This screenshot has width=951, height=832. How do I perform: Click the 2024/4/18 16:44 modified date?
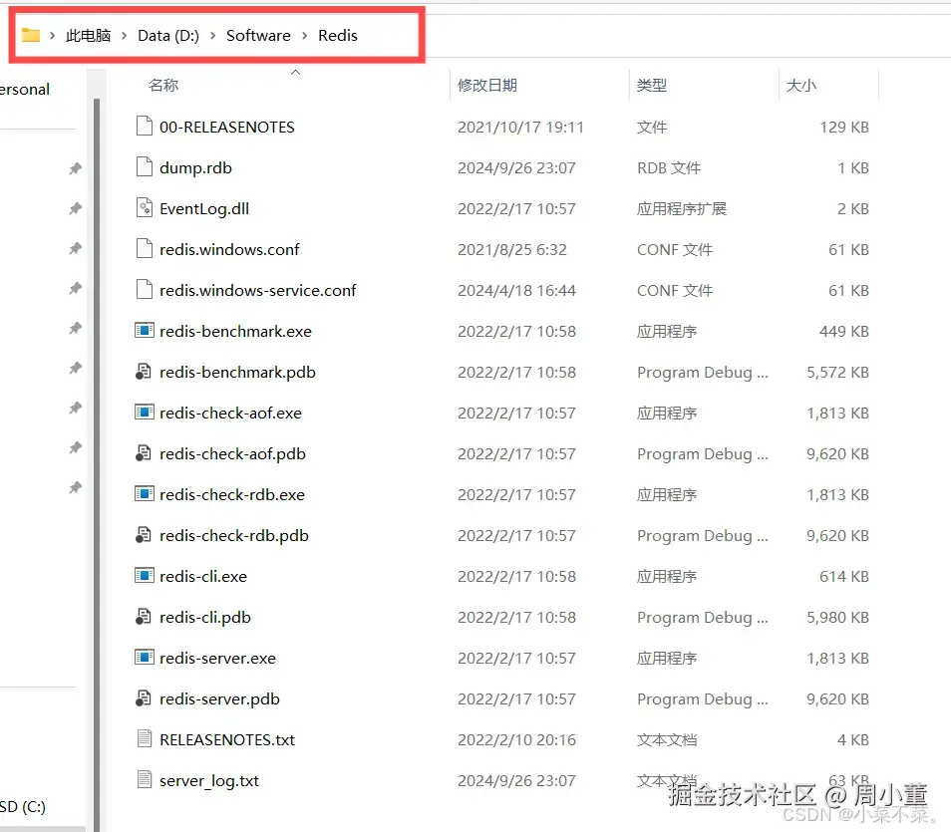[516, 290]
